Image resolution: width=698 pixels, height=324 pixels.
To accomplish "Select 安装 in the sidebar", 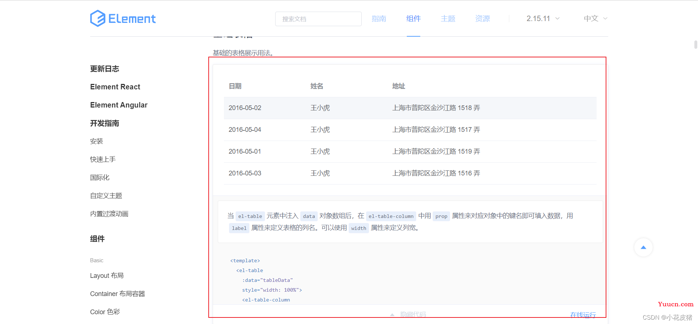I will coord(97,141).
